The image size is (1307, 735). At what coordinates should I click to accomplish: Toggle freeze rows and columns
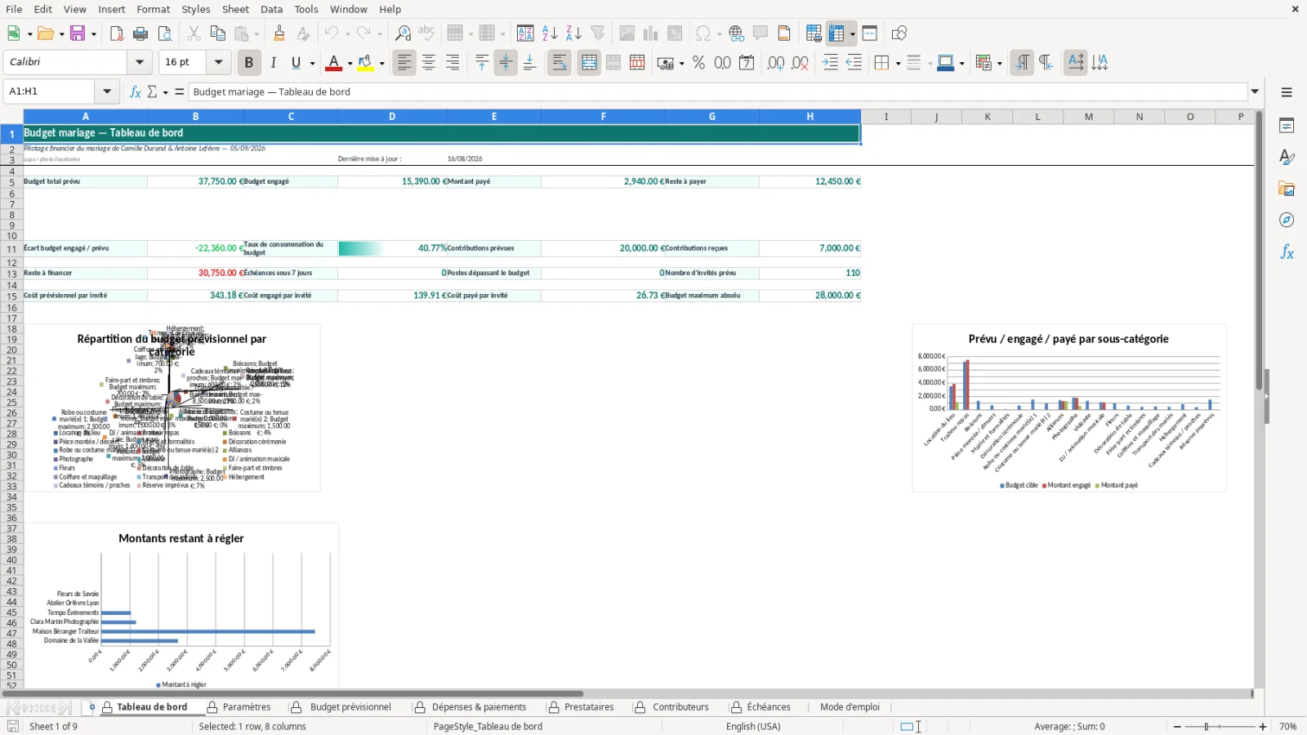836,33
